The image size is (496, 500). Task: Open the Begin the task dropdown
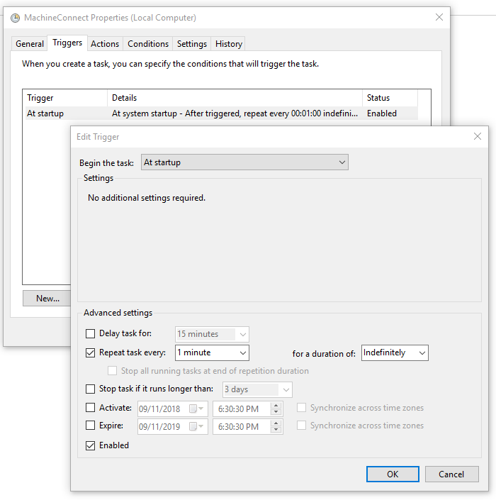244,162
